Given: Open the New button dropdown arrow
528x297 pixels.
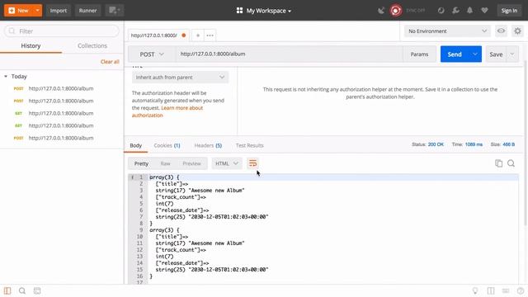Looking at the screenshot, I should coord(38,11).
